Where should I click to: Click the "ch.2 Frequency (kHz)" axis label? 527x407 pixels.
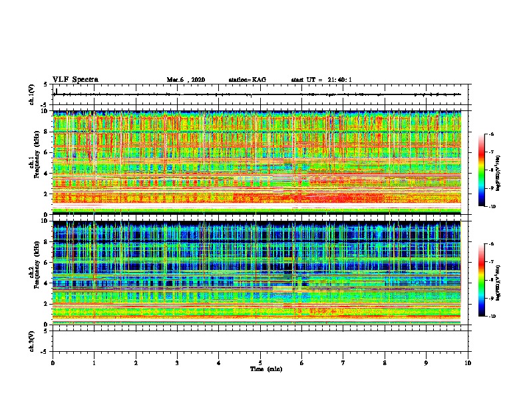[x=34, y=265]
